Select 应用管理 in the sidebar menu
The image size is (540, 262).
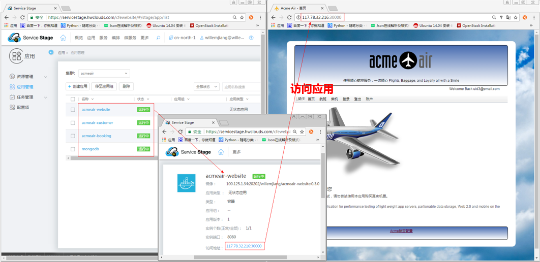(x=25, y=87)
